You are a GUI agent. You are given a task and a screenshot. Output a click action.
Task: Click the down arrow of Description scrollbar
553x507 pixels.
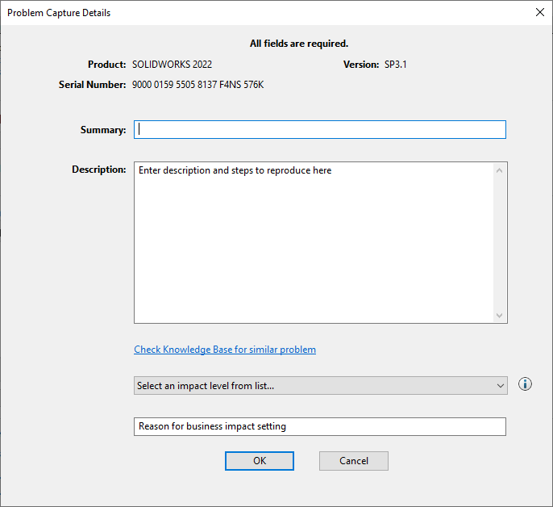coord(500,315)
